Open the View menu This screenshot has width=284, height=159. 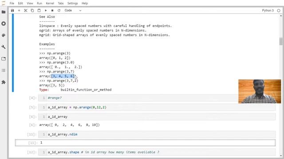(x=30, y=3)
